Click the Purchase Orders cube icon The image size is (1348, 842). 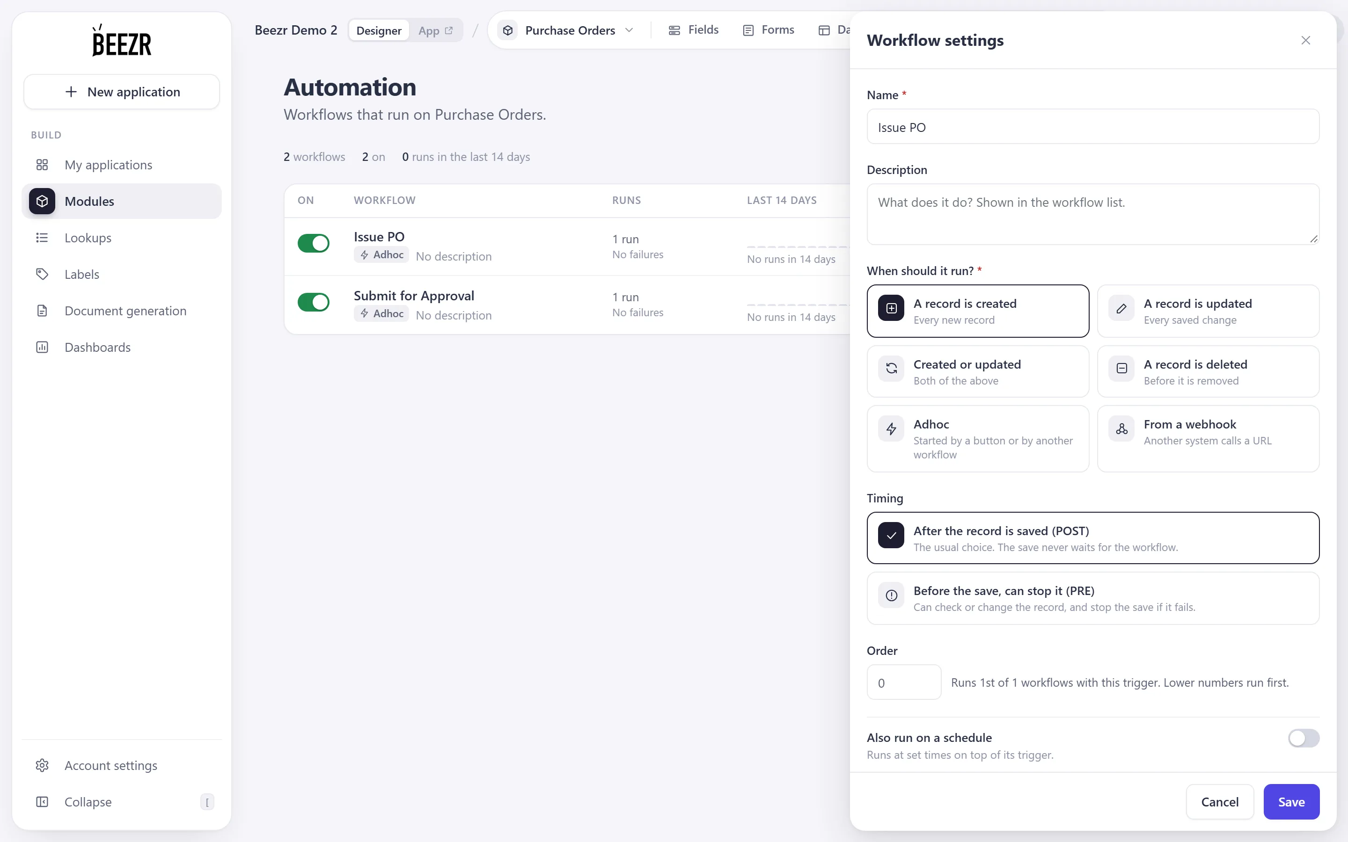(508, 30)
